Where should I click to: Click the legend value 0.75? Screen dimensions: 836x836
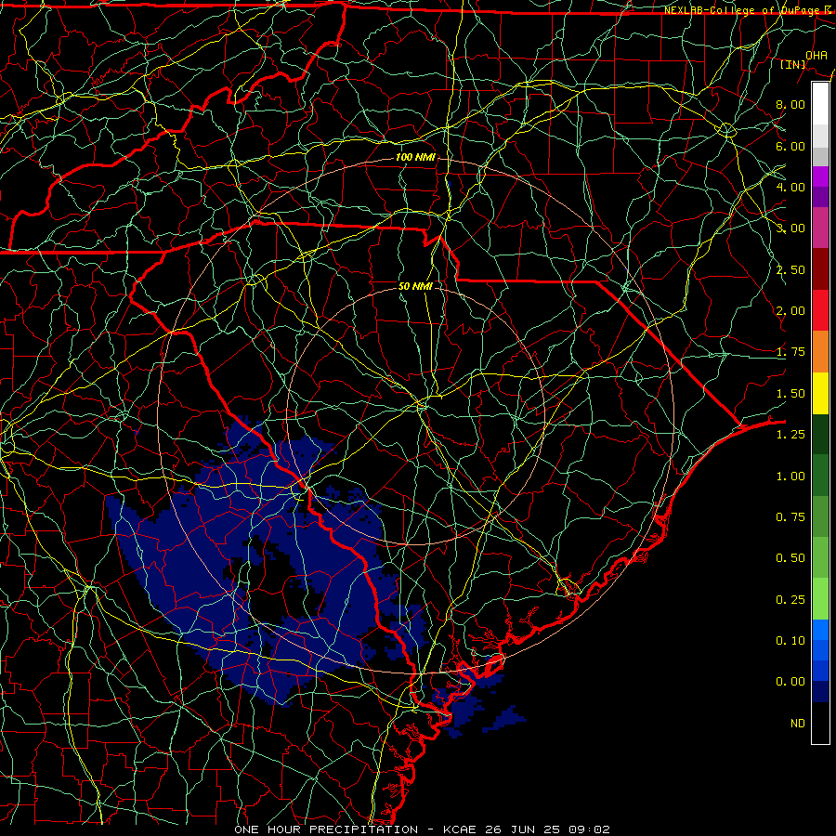pos(790,517)
